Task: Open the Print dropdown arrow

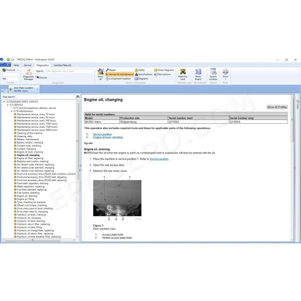Action: coord(226,79)
